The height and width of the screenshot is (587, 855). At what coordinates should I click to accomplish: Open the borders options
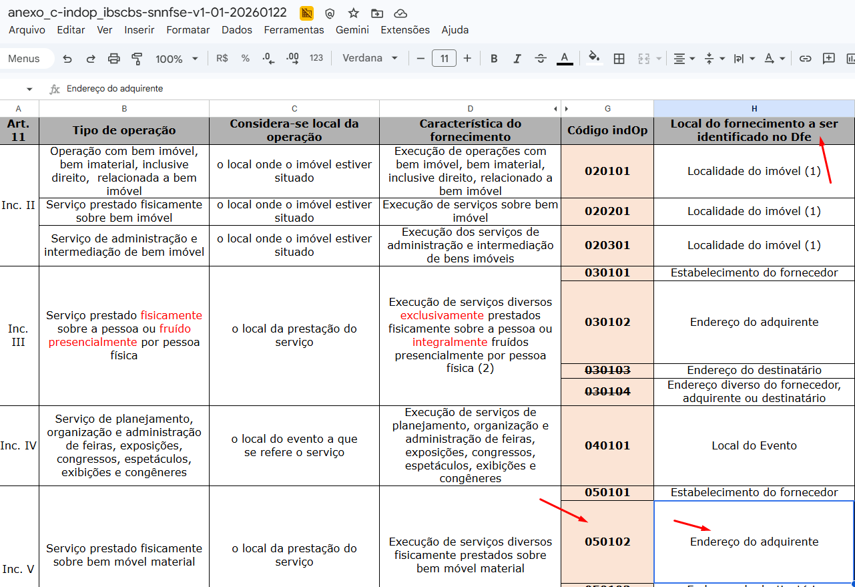[x=619, y=59]
